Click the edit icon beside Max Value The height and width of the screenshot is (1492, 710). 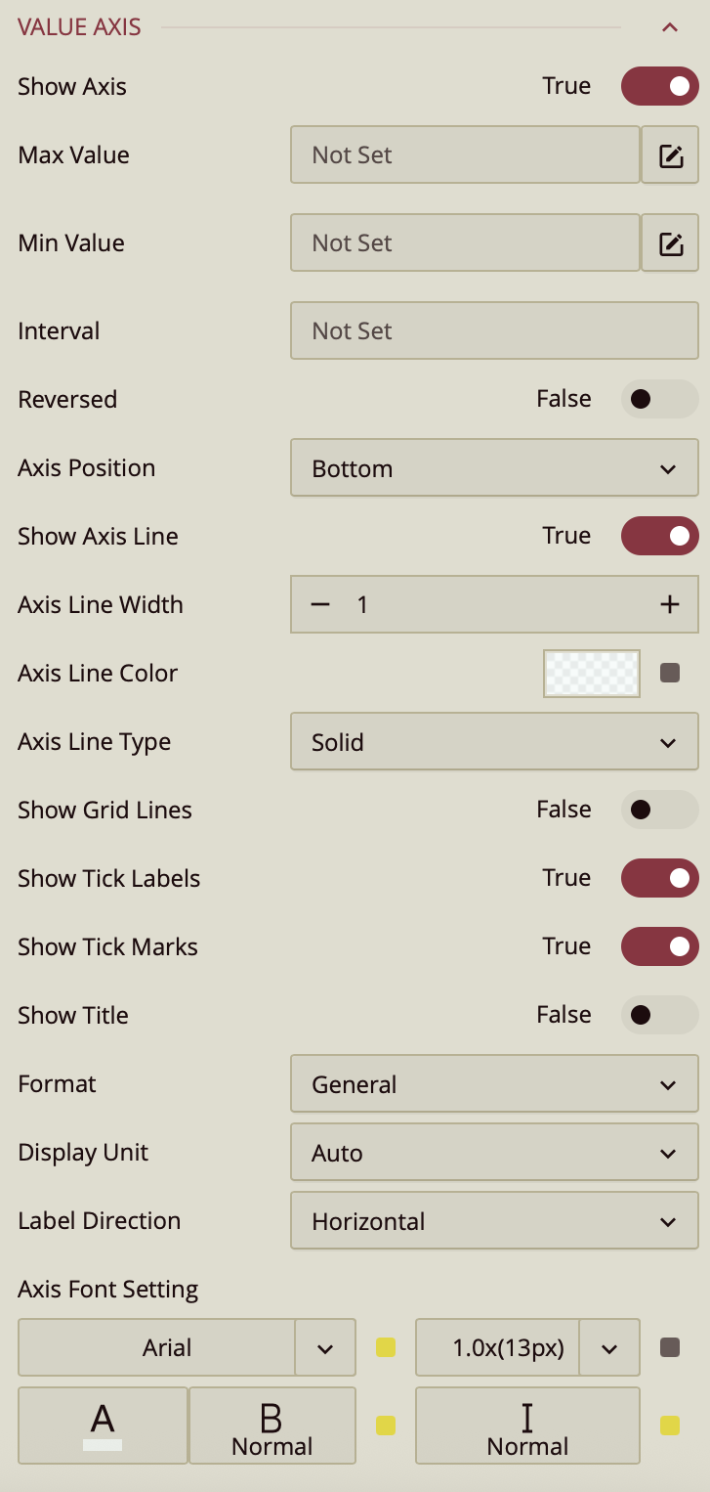(x=670, y=154)
